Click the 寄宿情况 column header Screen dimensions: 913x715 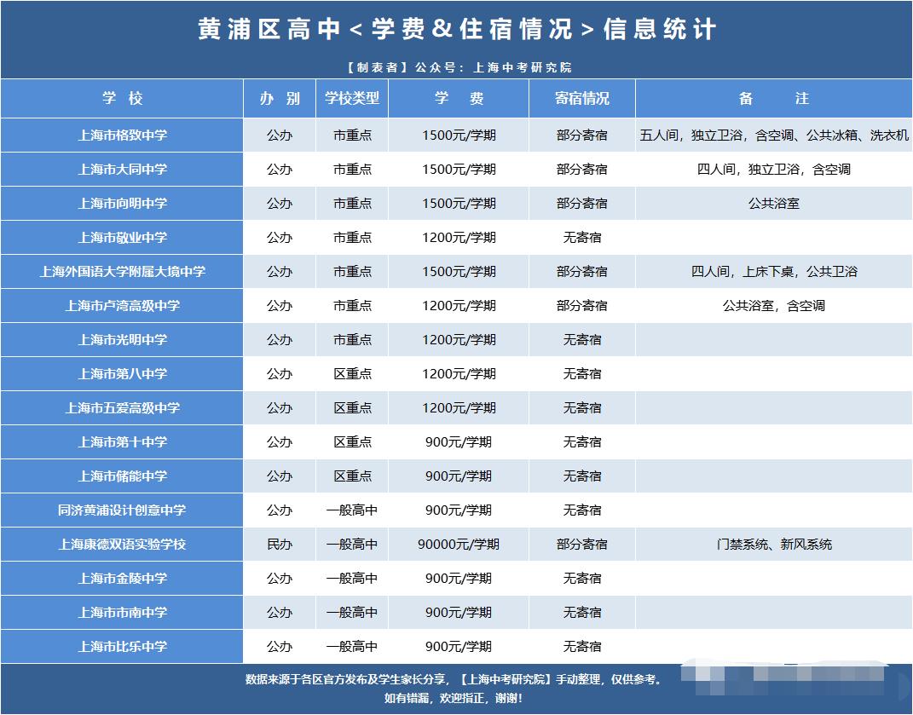[582, 99]
